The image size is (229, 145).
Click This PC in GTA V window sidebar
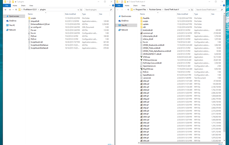point(124,25)
